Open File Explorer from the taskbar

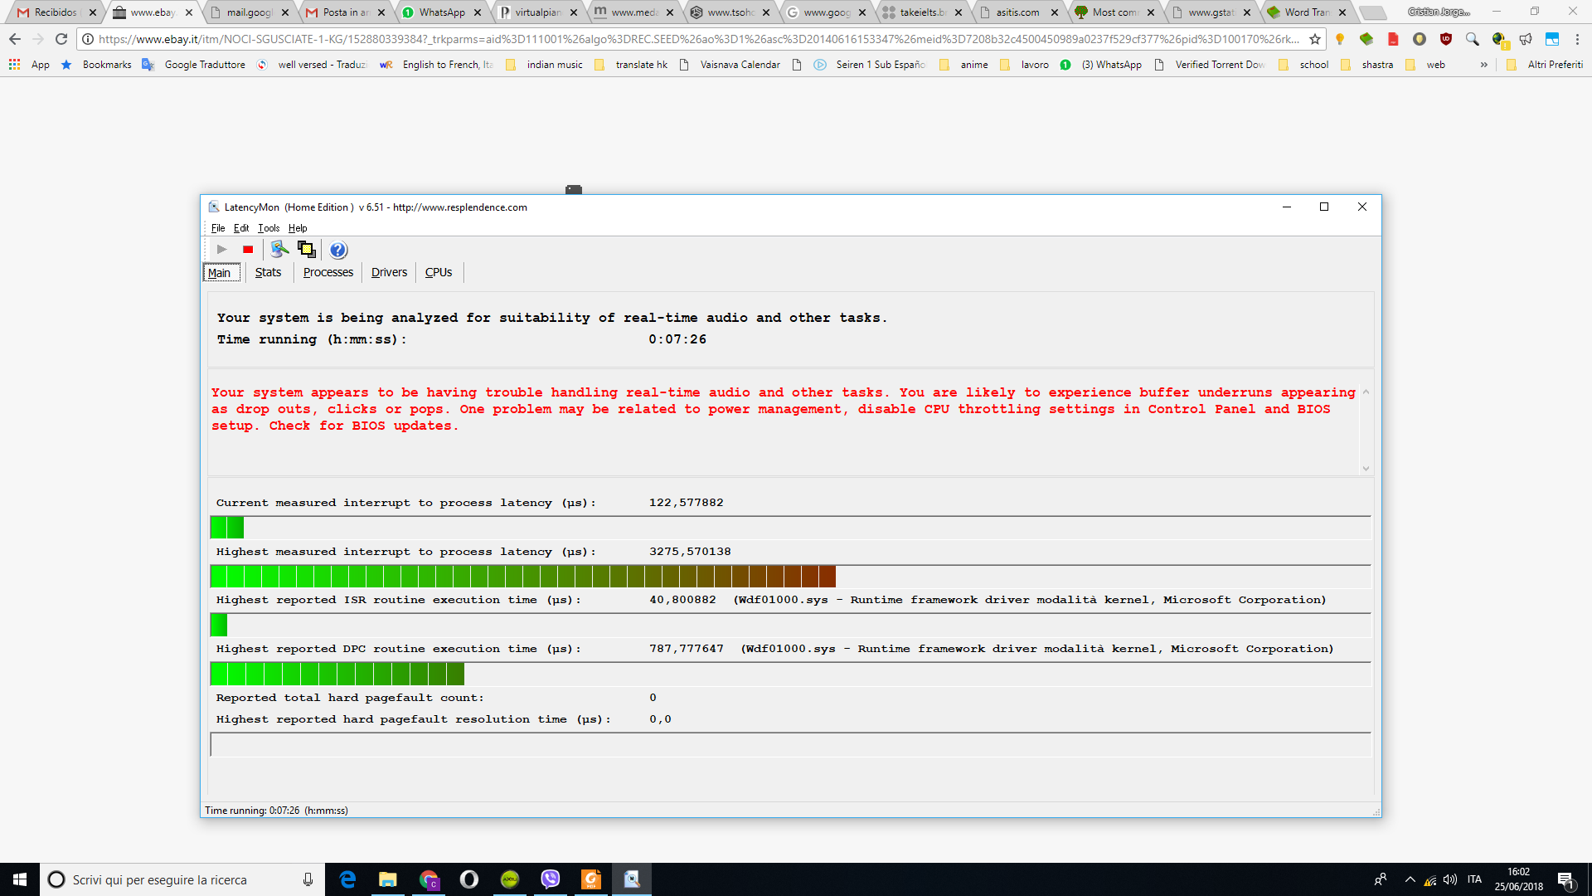(388, 879)
